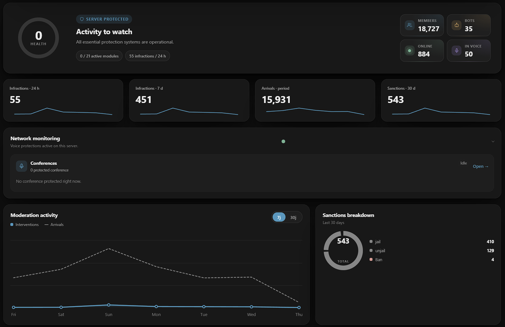Click the shield icon in Server Protected badge
This screenshot has height=327, width=505.
[82, 19]
